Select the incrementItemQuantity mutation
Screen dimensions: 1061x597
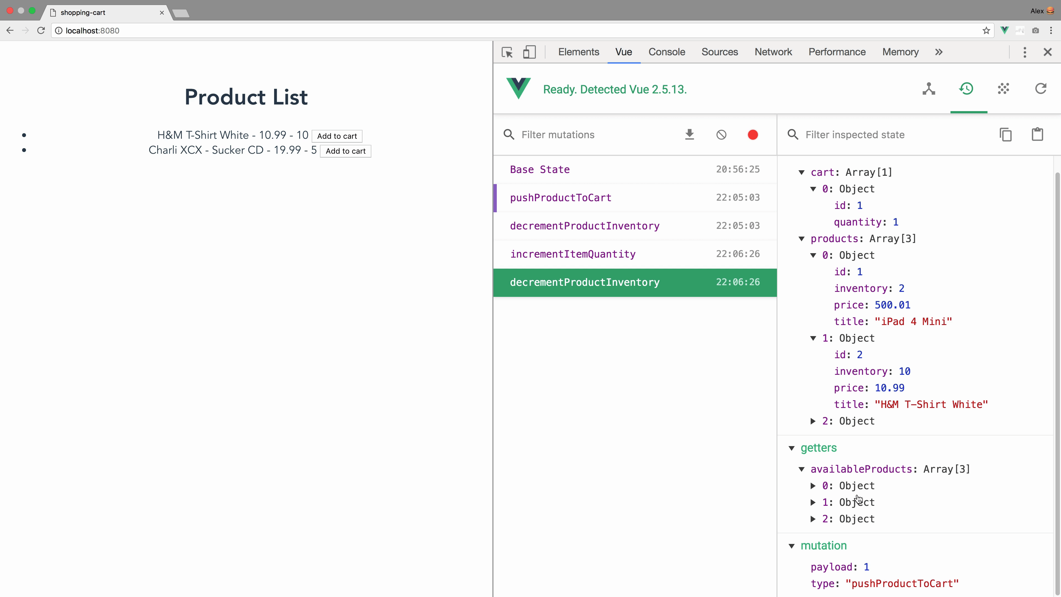tap(635, 254)
